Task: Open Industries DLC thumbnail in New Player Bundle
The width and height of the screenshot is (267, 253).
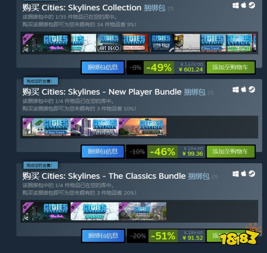Action: (94, 127)
